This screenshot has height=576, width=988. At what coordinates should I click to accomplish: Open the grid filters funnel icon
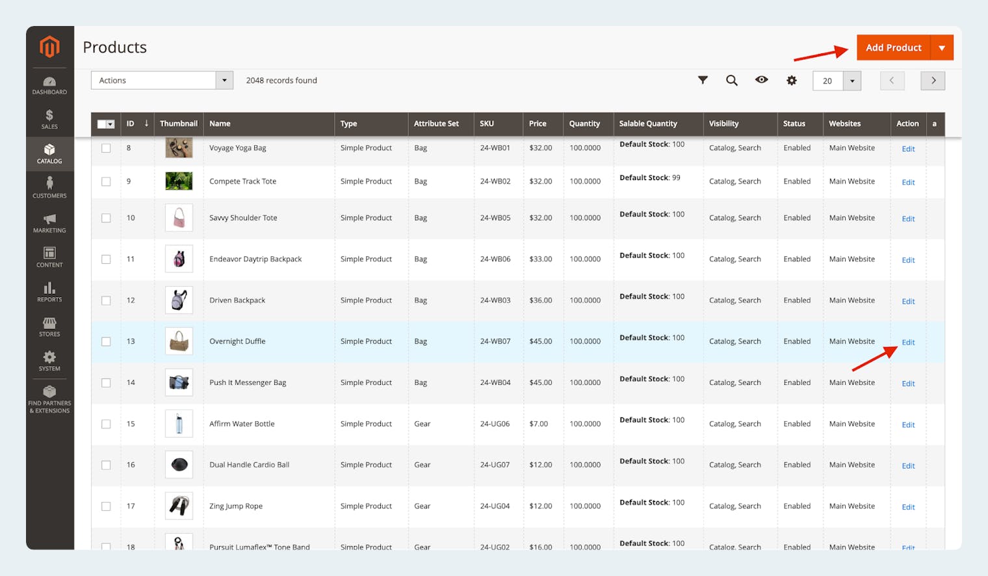703,80
